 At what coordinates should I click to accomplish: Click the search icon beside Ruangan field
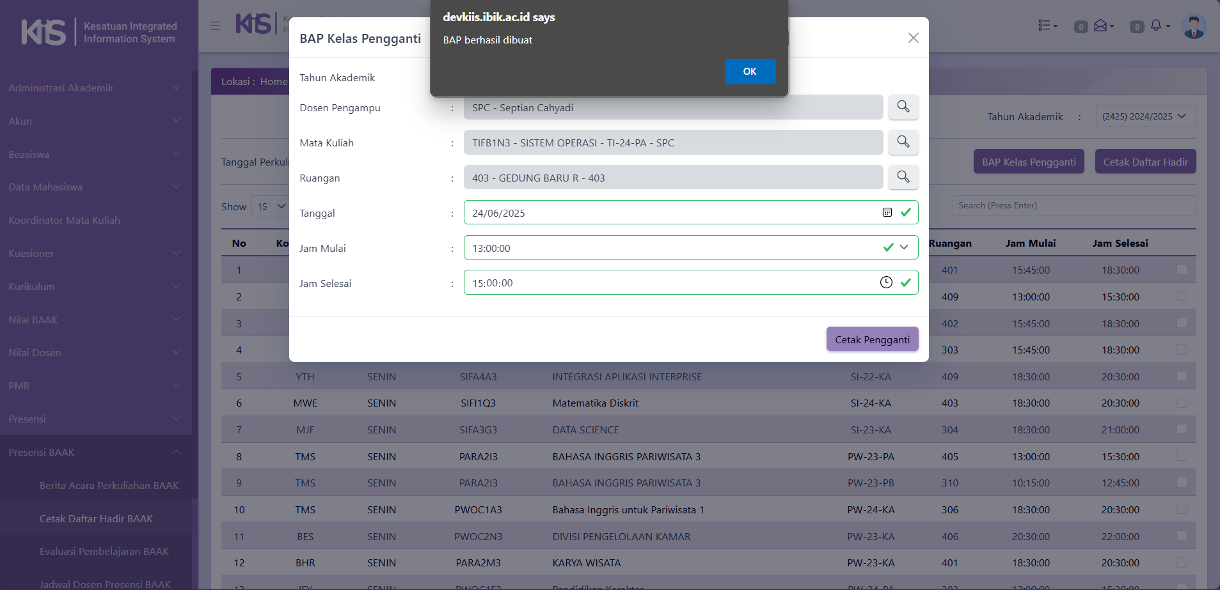903,177
